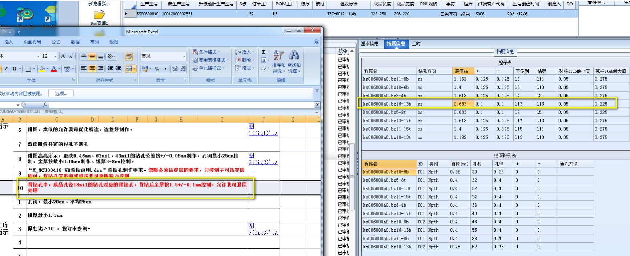Align cell text to vertical middle
This screenshot has width=630, height=256.
tap(92, 56)
